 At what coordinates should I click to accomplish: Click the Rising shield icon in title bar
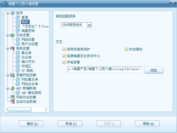pyautogui.click(x=5, y=4)
